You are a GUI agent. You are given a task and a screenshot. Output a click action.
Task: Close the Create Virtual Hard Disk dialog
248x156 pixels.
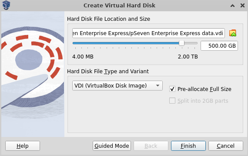pyautogui.click(x=242, y=6)
